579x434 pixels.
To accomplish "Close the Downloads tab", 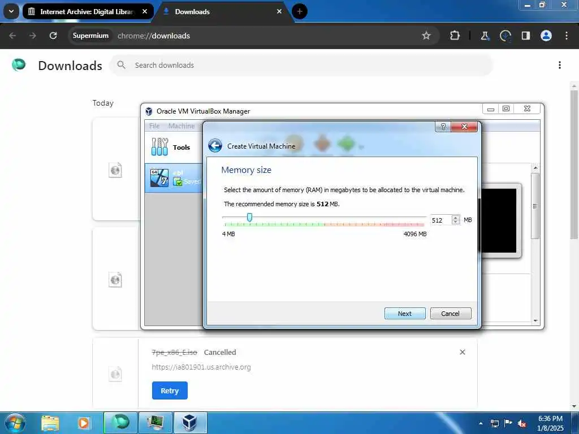I will point(279,11).
